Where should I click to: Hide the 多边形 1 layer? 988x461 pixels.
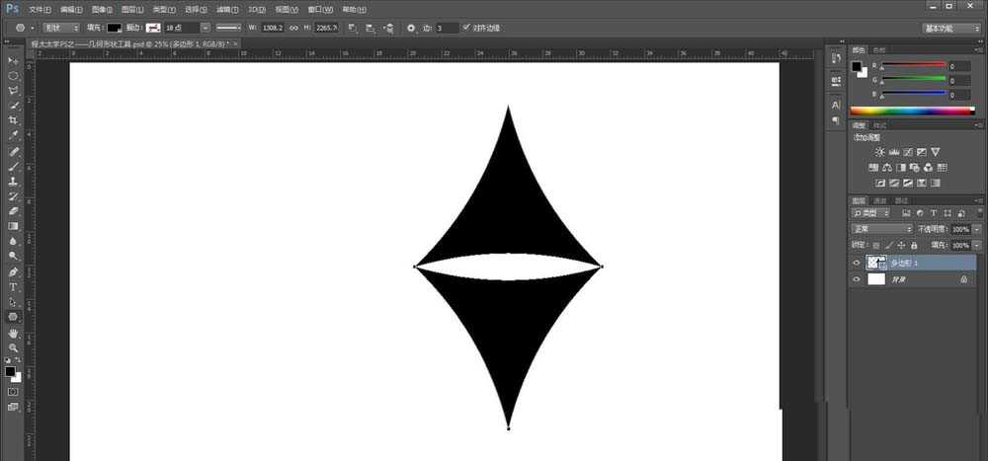856,264
